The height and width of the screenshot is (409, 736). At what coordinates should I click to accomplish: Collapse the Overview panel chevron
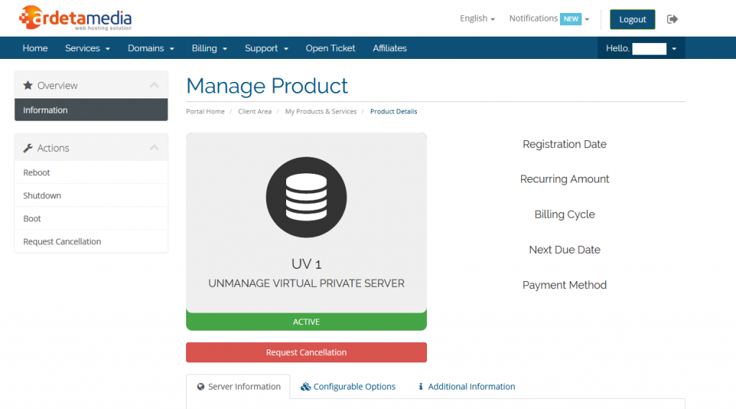click(x=154, y=86)
